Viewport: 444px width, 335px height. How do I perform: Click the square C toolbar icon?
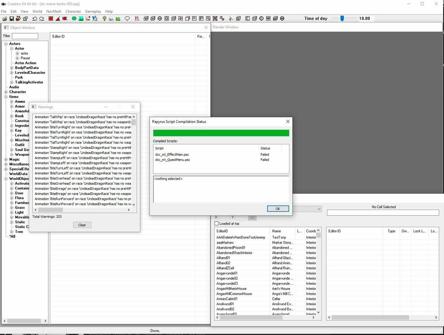click(x=248, y=19)
